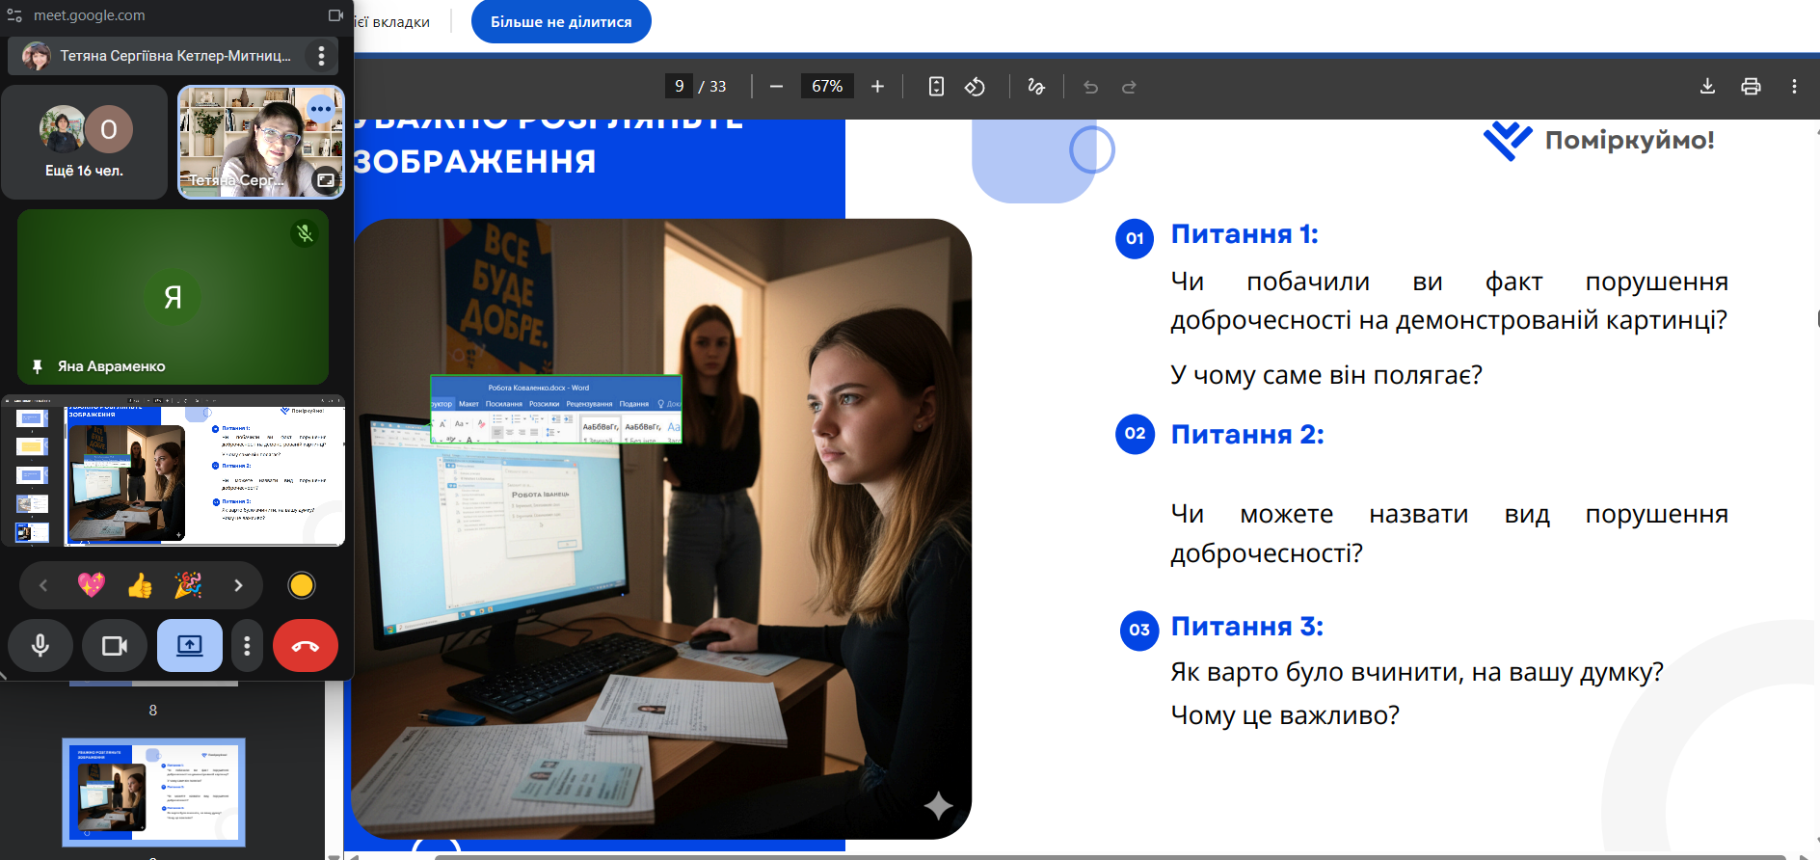Toggle the screen presentation button
The image size is (1820, 860).
point(190,645)
